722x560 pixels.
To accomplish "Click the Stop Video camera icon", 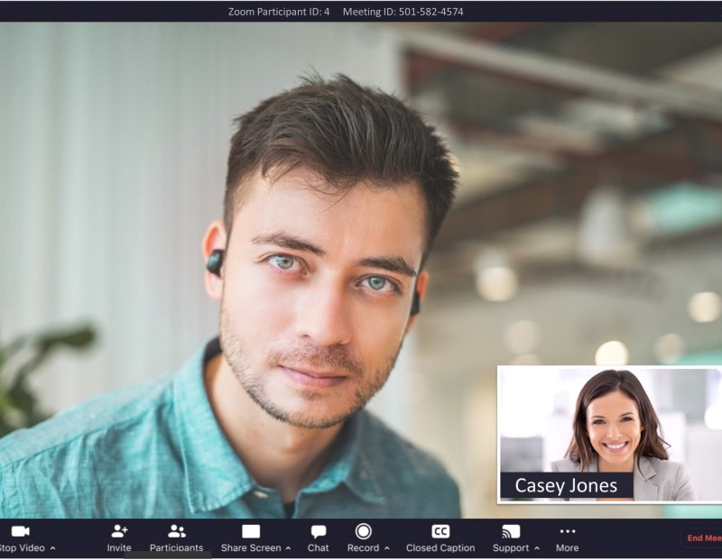I will click(x=20, y=531).
